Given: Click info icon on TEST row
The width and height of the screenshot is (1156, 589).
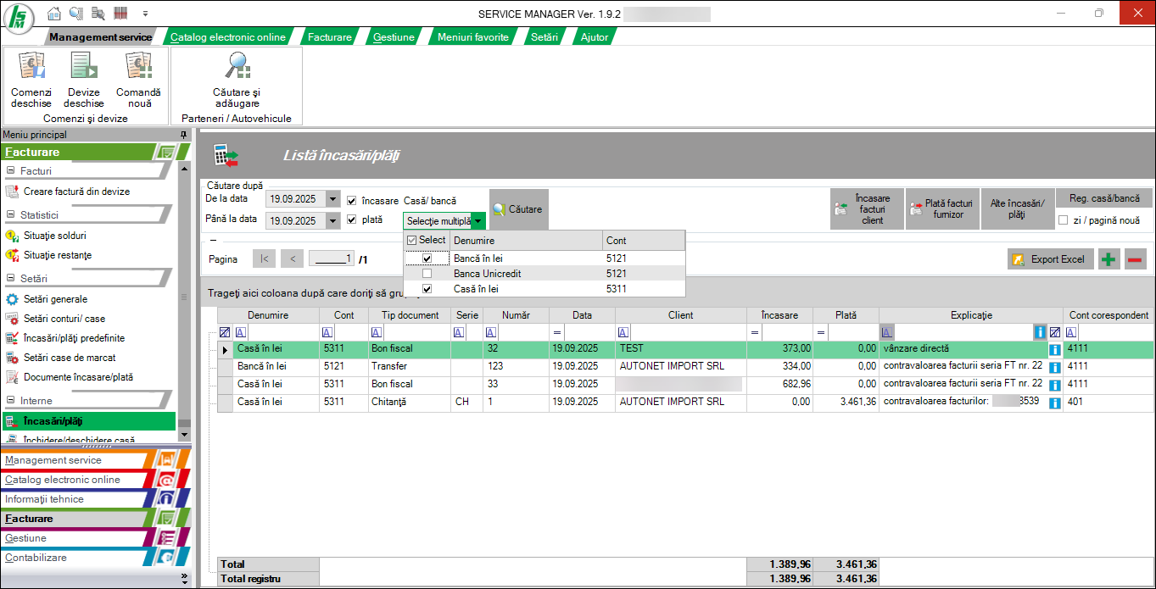Looking at the screenshot, I should (x=1055, y=349).
